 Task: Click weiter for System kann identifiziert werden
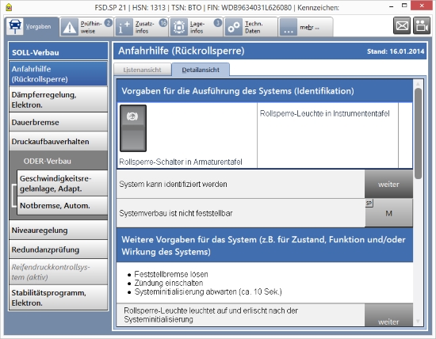tap(388, 184)
